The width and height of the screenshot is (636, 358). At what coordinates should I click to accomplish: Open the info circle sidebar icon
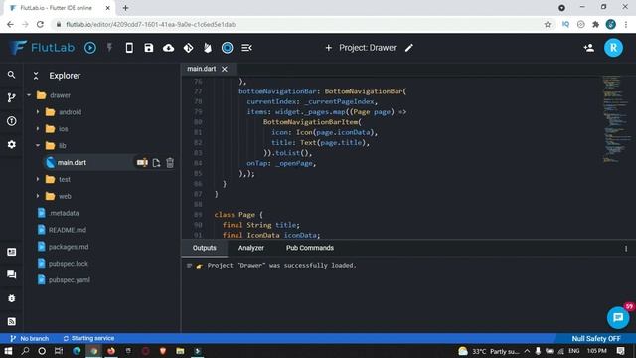[x=11, y=121]
